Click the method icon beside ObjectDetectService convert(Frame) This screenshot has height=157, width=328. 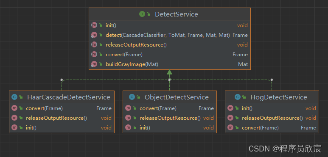pos(128,108)
